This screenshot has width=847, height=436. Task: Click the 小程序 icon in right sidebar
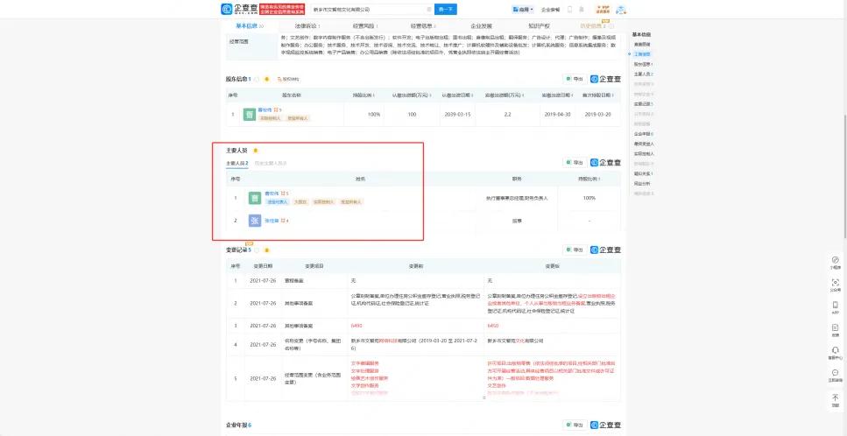pos(835,262)
